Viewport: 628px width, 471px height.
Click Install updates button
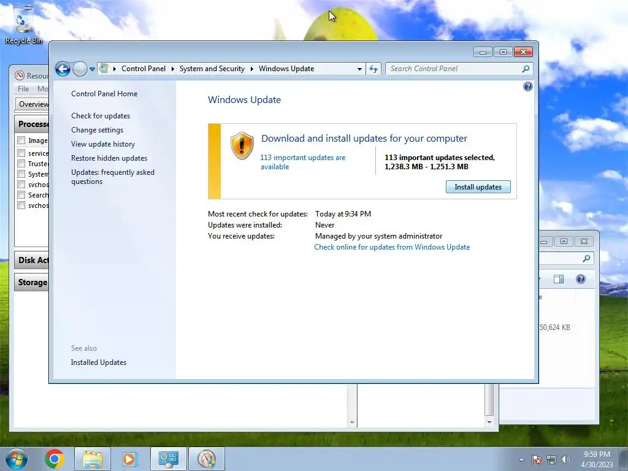[478, 187]
